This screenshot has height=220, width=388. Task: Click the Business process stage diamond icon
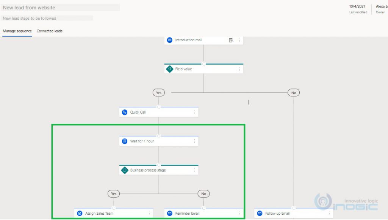pyautogui.click(x=124, y=170)
